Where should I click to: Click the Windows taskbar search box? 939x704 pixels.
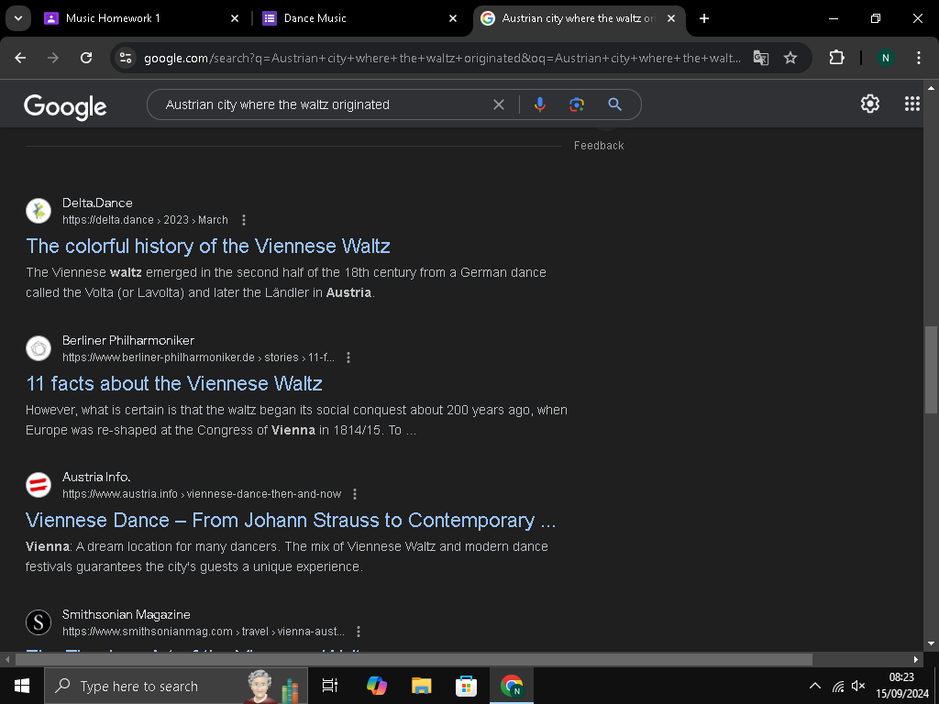click(x=176, y=686)
